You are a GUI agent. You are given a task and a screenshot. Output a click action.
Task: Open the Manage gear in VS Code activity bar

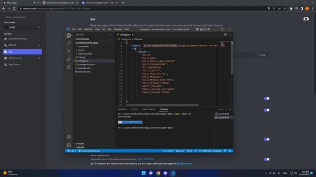point(69,145)
